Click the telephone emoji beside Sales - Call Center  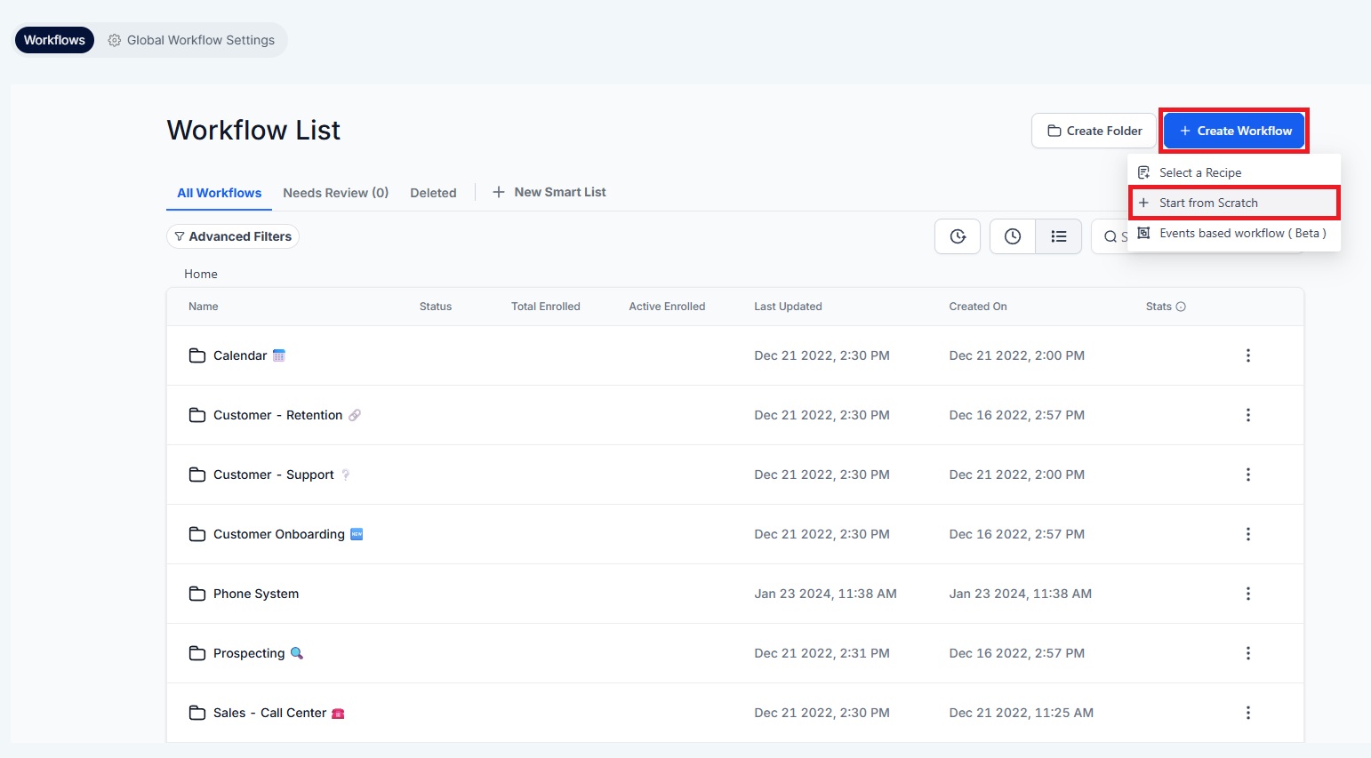338,713
